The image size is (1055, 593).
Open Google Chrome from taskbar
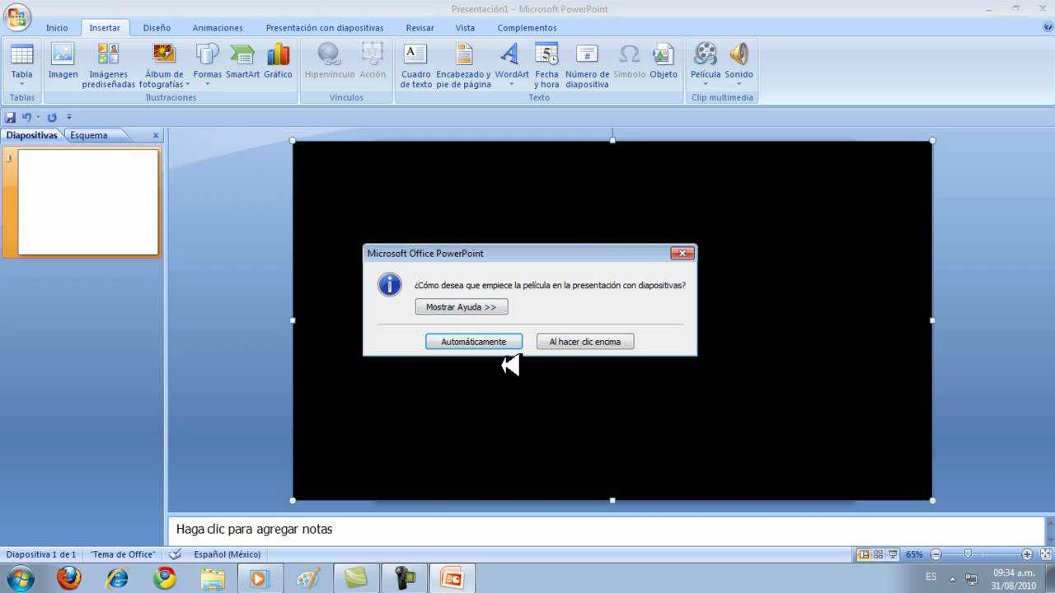pos(164,578)
